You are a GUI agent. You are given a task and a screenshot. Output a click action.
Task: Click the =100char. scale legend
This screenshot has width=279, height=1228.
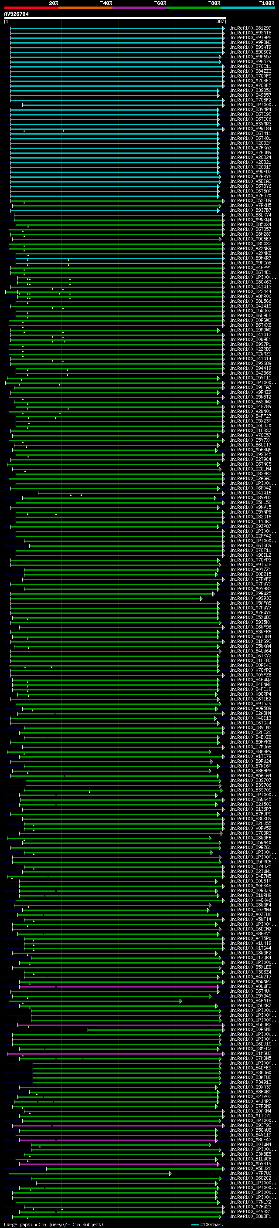click(x=207, y=1224)
